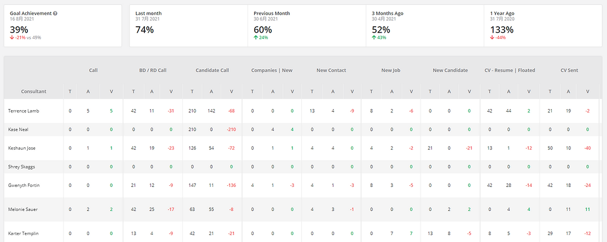Sort by the Consultant column header
The width and height of the screenshot is (607, 242).
click(33, 92)
